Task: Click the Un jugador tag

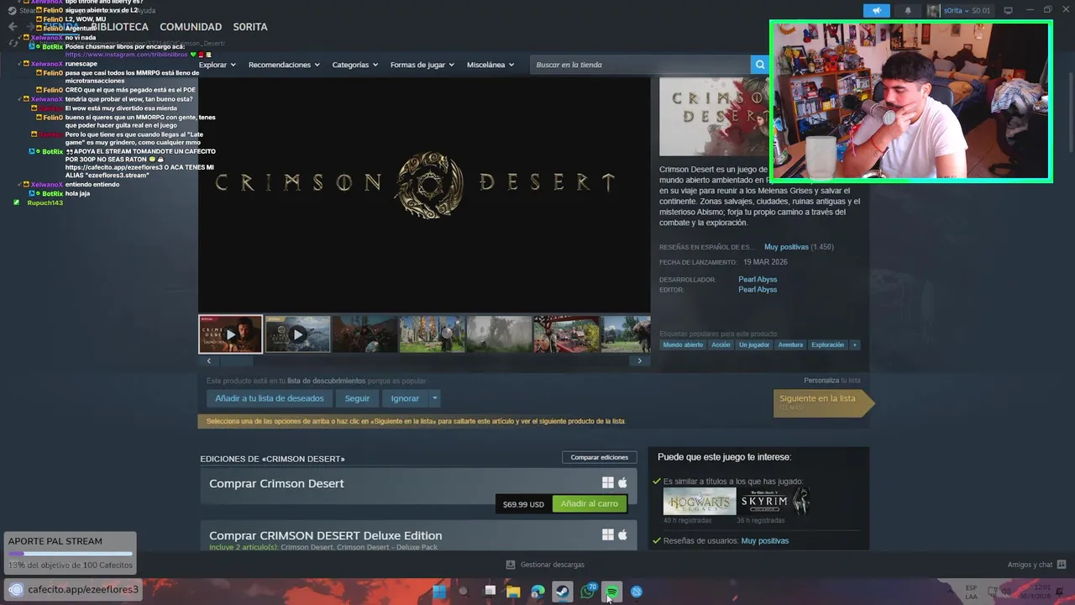Action: pos(753,345)
